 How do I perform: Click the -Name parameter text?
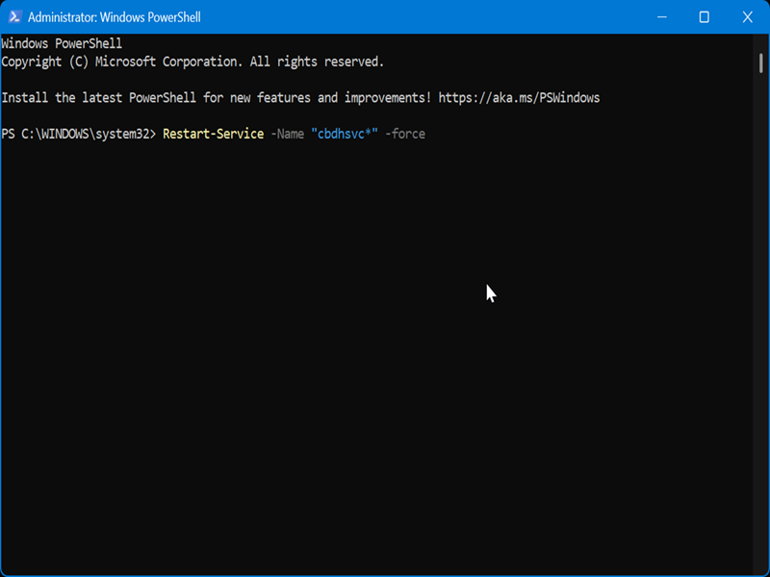(287, 134)
